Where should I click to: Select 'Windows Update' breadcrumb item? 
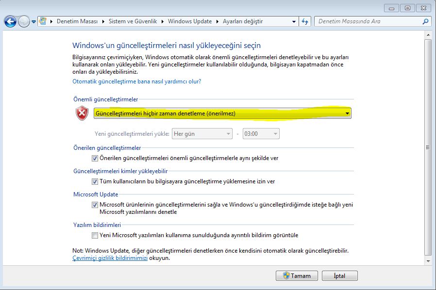[190, 21]
